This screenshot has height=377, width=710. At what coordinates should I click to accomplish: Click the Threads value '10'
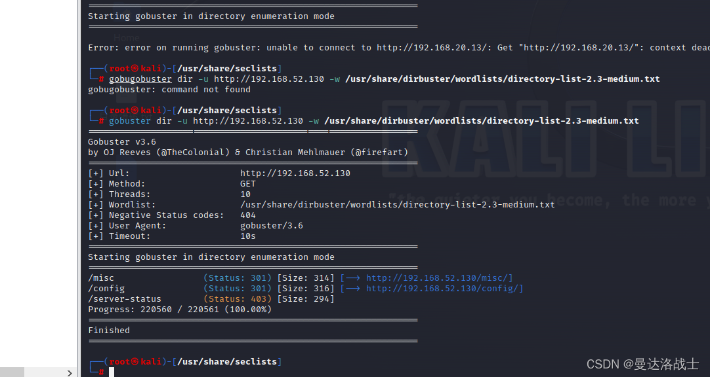245,194
